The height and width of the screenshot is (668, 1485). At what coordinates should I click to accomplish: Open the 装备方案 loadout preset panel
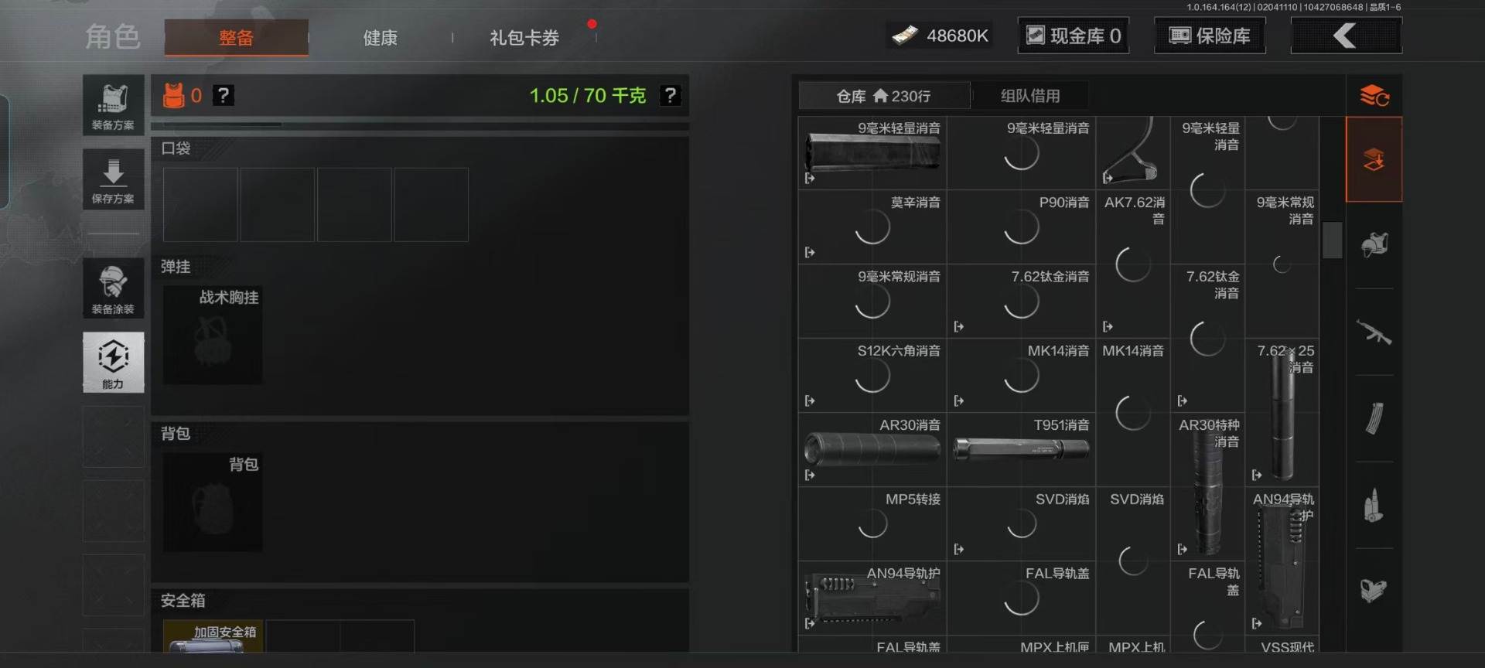[113, 105]
